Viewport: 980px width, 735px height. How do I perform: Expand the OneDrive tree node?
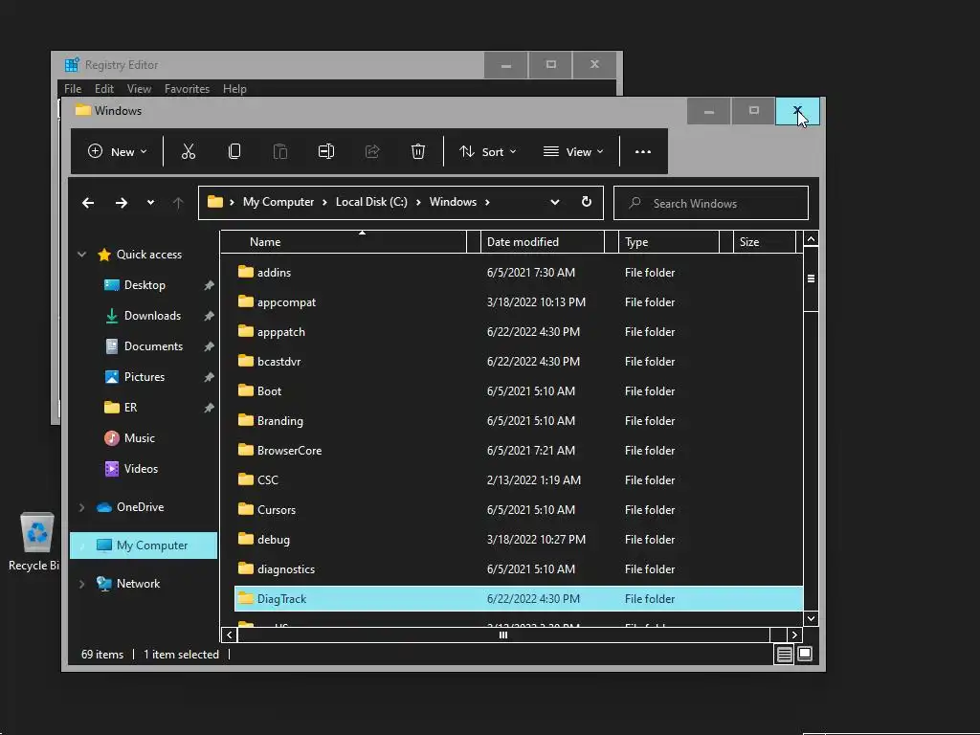click(82, 507)
